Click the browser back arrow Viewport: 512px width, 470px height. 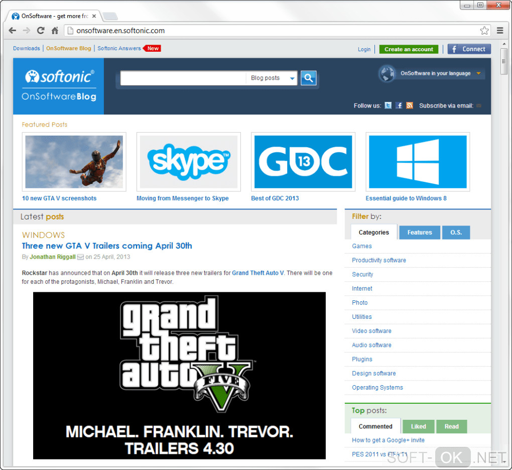click(x=13, y=31)
